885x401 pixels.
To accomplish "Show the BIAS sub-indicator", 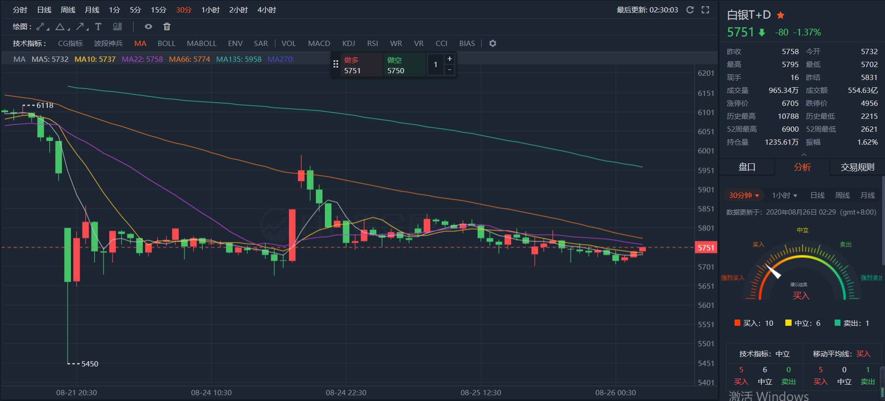I will (467, 43).
